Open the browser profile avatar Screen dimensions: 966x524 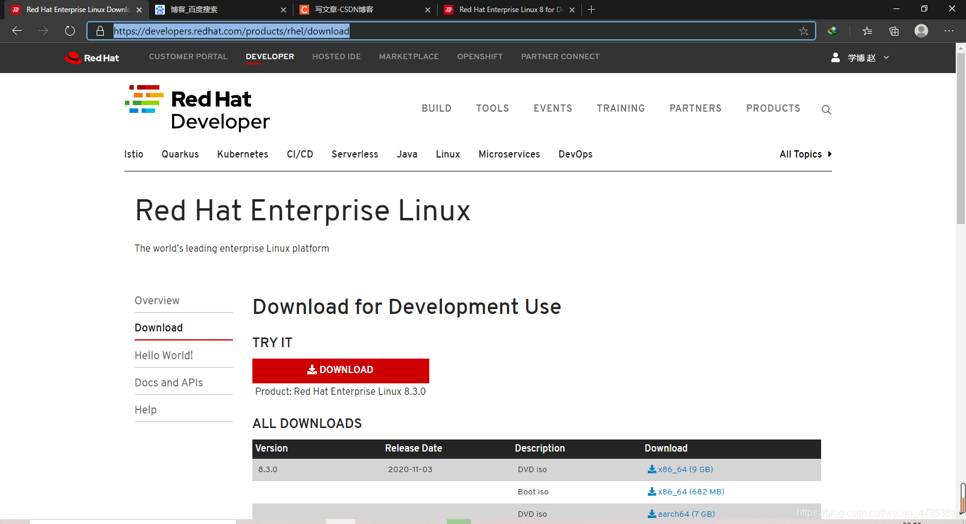pos(921,31)
